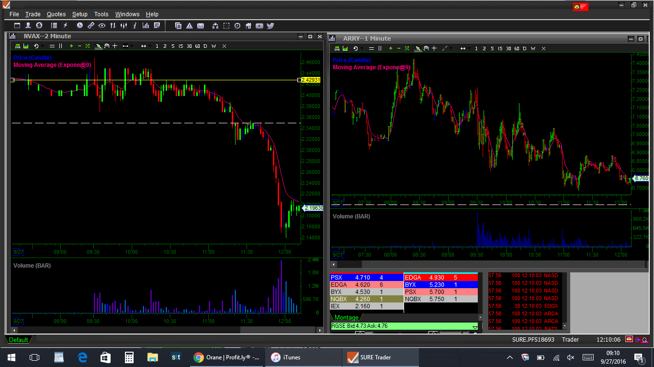Click the lightning bolt icon in toolbar
Viewport: 654px width, 367px height.
(65, 26)
